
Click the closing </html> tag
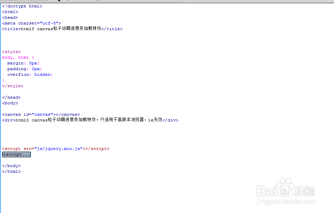point(11,171)
